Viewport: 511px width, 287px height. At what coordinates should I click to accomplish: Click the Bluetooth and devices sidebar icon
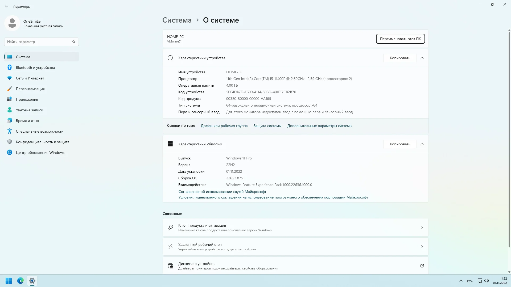10,67
